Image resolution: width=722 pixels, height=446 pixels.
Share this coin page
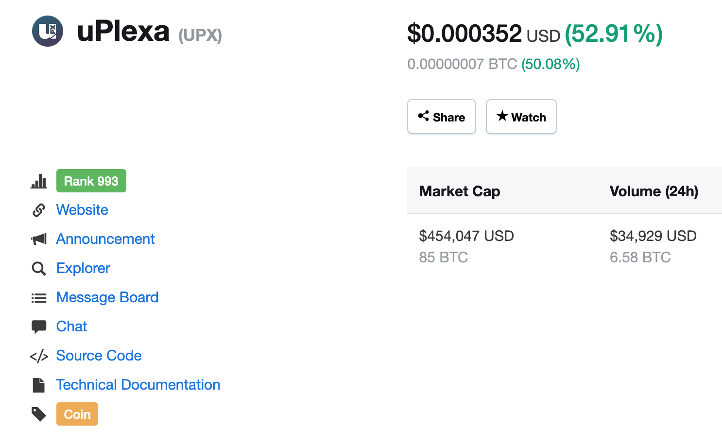pos(442,117)
